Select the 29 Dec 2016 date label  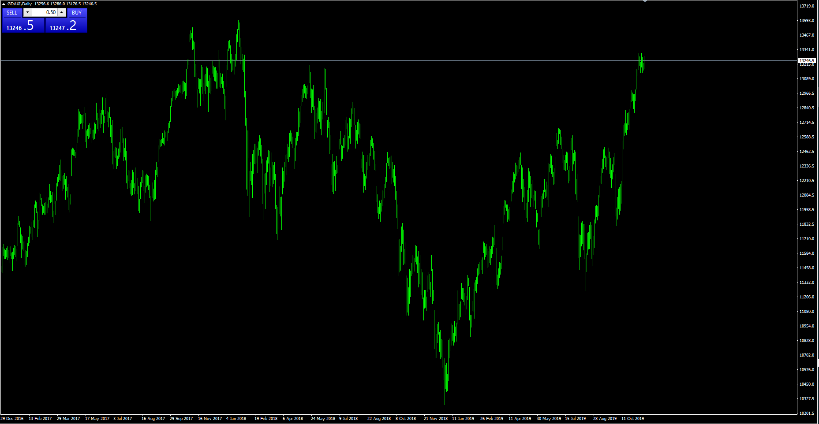point(12,419)
